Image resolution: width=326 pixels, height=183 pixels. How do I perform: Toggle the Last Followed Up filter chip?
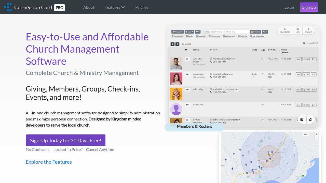tap(257, 36)
